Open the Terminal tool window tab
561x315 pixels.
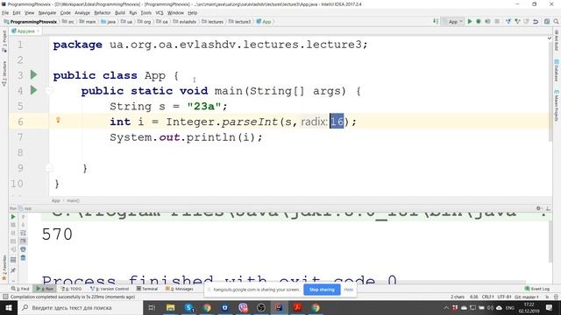[x=147, y=289]
